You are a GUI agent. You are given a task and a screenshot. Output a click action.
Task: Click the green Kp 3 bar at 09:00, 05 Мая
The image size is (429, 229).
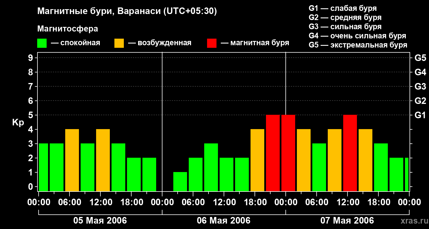pos(88,167)
